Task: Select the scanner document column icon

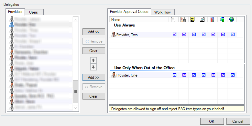Action: pyautogui.click(x=202, y=19)
